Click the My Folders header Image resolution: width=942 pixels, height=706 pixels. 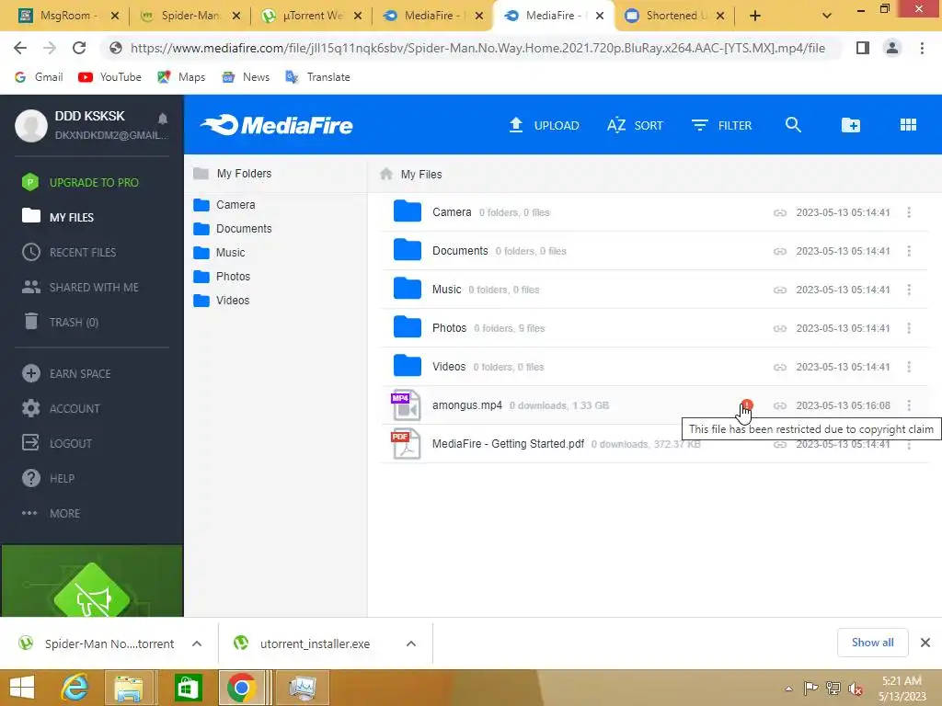click(x=233, y=174)
